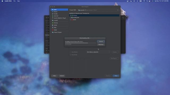This screenshot has height=95, width=170.
Task: Select the Maven row in sidebar
Action: [x=59, y=12]
